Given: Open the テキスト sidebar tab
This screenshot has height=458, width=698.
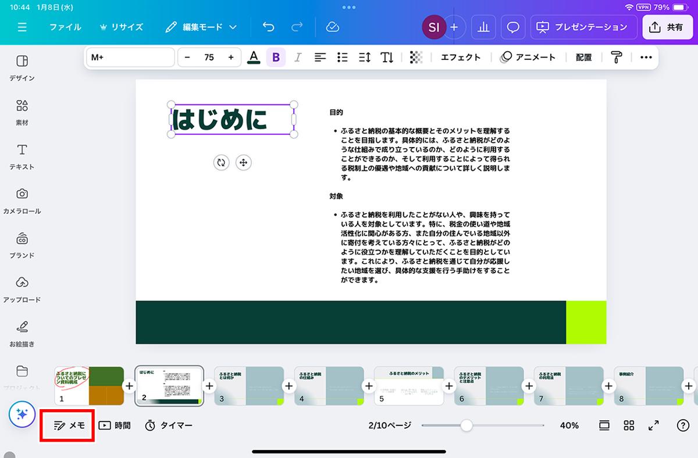Looking at the screenshot, I should [22, 156].
